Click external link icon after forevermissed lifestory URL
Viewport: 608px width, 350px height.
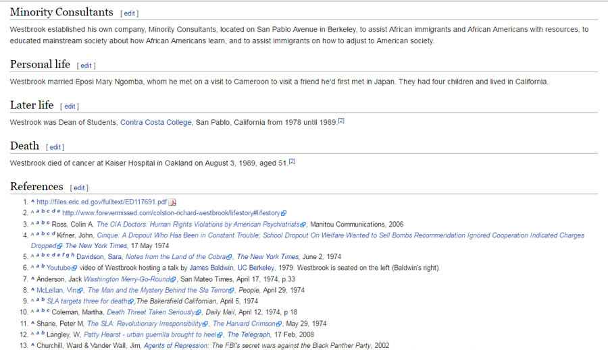pyautogui.click(x=284, y=213)
